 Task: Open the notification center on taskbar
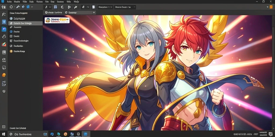271,134
